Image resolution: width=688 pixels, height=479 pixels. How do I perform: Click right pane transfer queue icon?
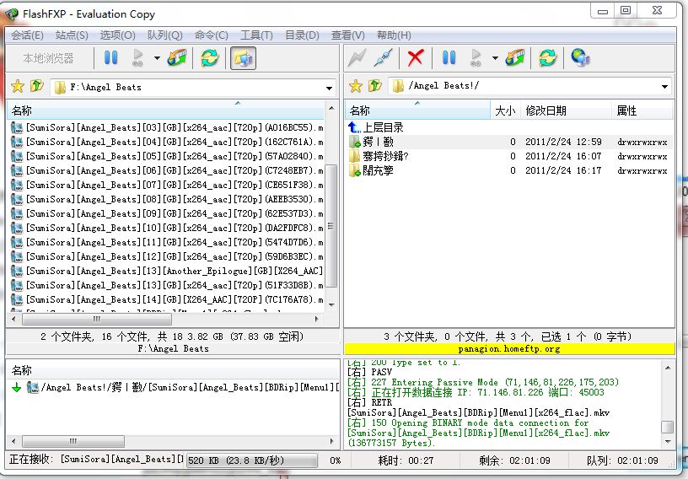coord(514,57)
